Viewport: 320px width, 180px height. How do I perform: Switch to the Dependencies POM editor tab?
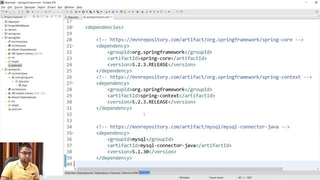85,173
